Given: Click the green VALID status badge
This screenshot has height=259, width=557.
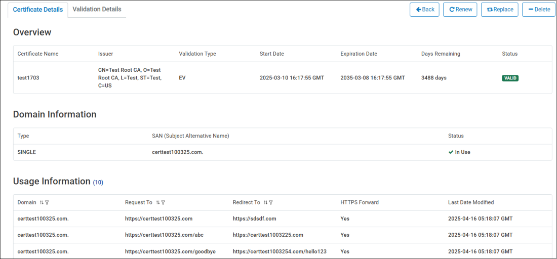Looking at the screenshot, I should 510,78.
